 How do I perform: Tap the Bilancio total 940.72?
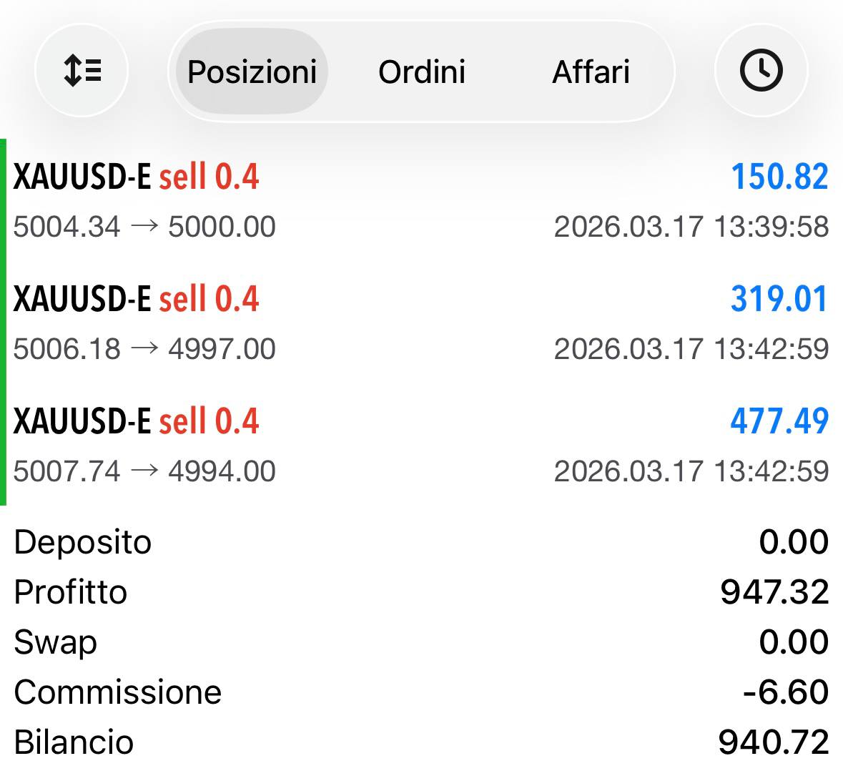point(774,742)
